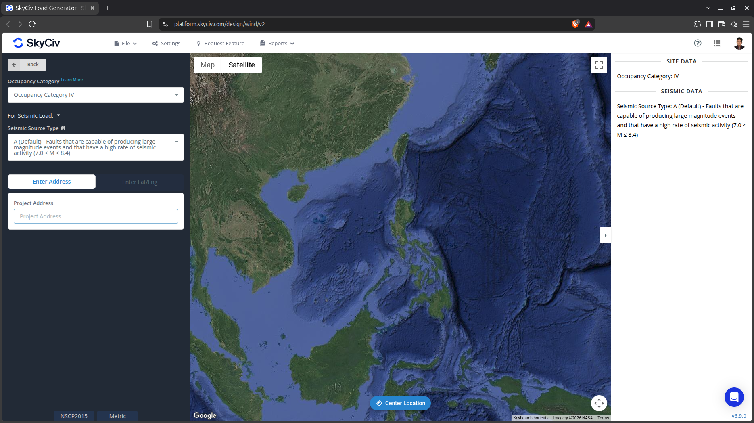Toggle the browser sidebar panel icon
This screenshot has height=423, width=754.
[710, 24]
